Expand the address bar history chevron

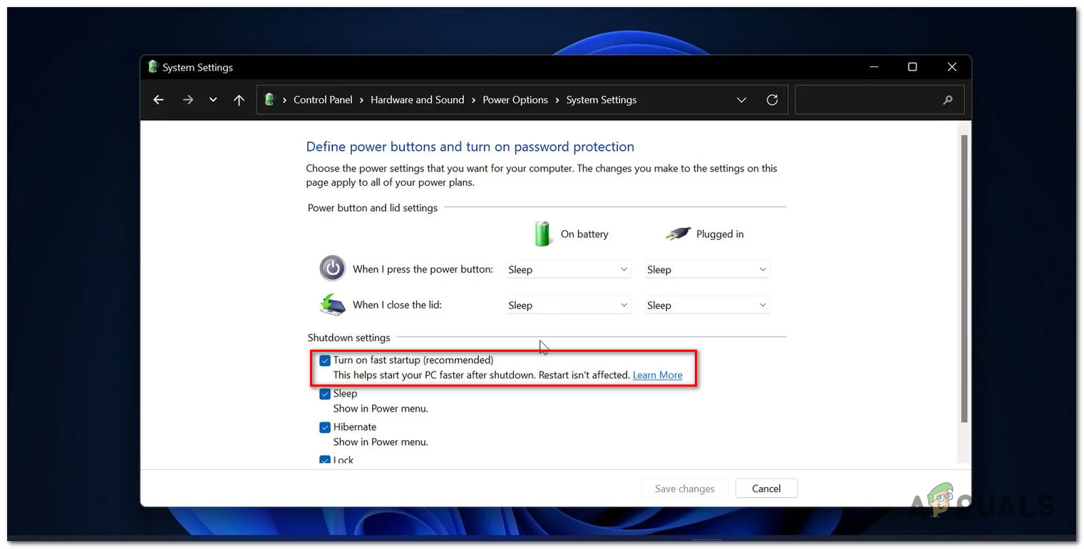[x=741, y=100]
